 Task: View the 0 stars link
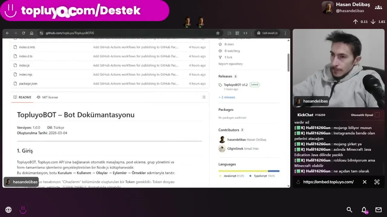[226, 44]
